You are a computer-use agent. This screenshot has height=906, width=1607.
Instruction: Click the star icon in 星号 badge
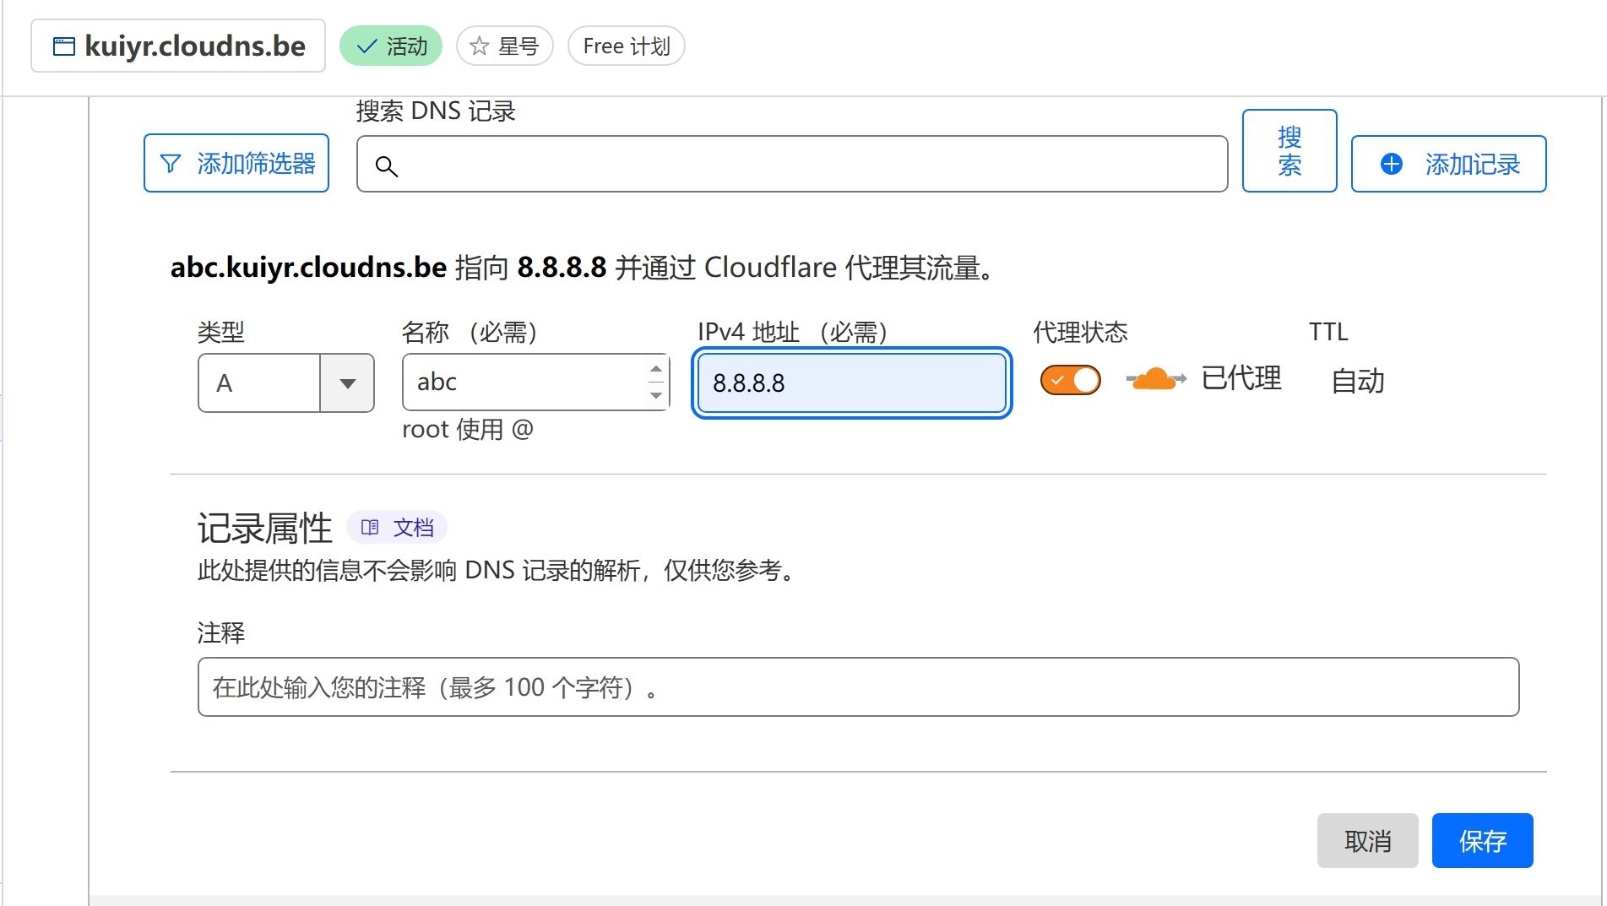[x=480, y=46]
